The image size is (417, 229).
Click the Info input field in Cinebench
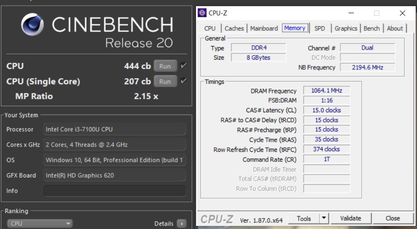[x=114, y=191]
